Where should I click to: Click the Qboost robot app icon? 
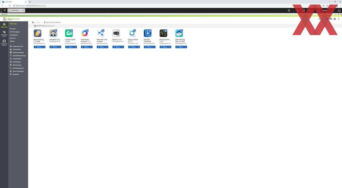pos(116,33)
